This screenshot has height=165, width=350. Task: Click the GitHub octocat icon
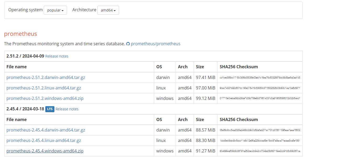tap(128, 44)
